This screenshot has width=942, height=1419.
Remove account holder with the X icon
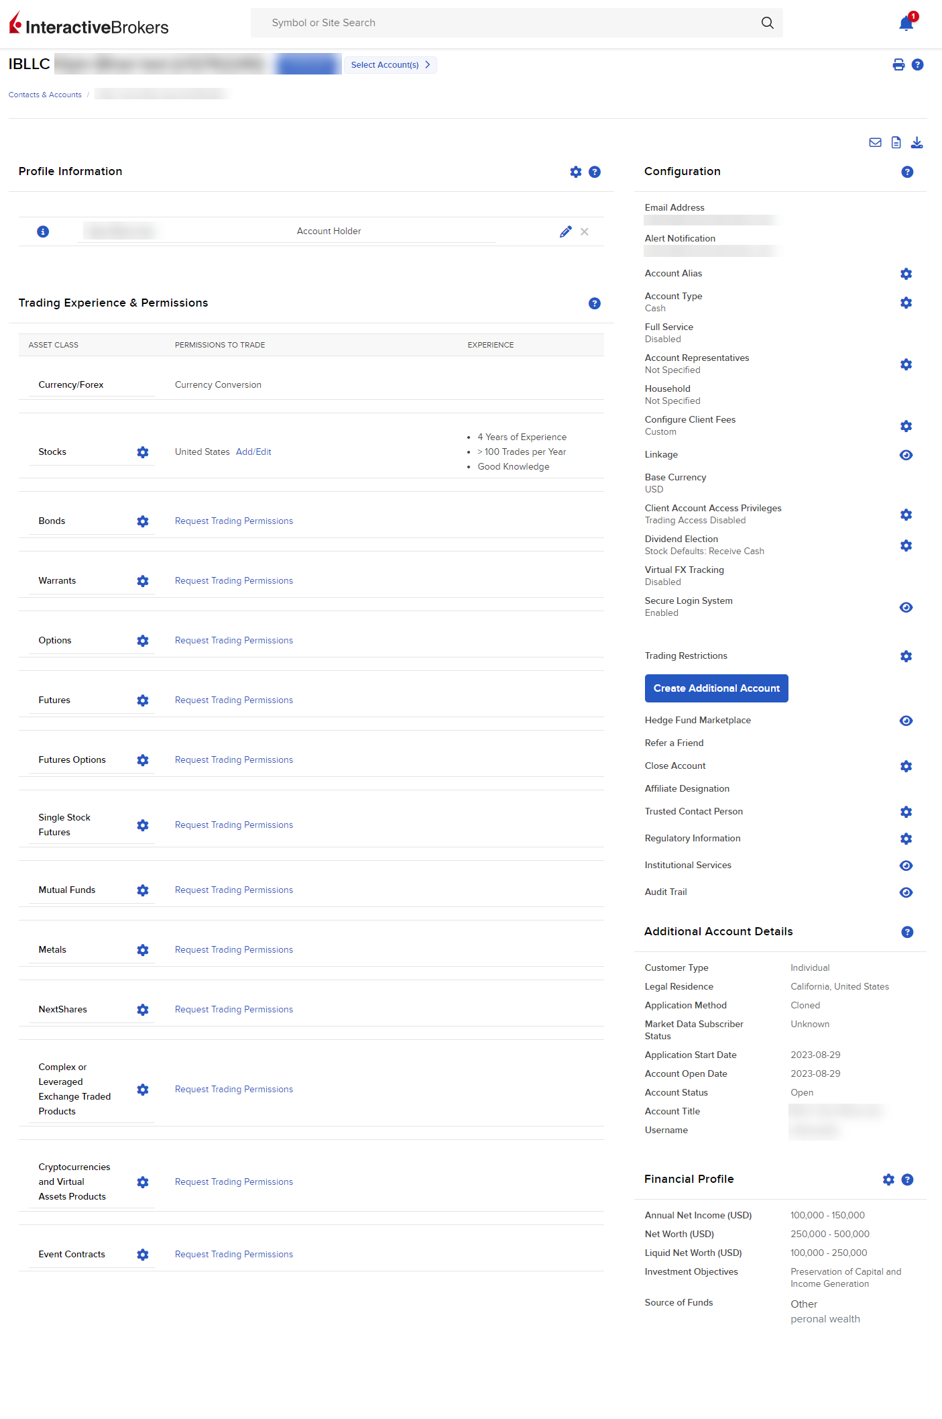pyautogui.click(x=585, y=231)
